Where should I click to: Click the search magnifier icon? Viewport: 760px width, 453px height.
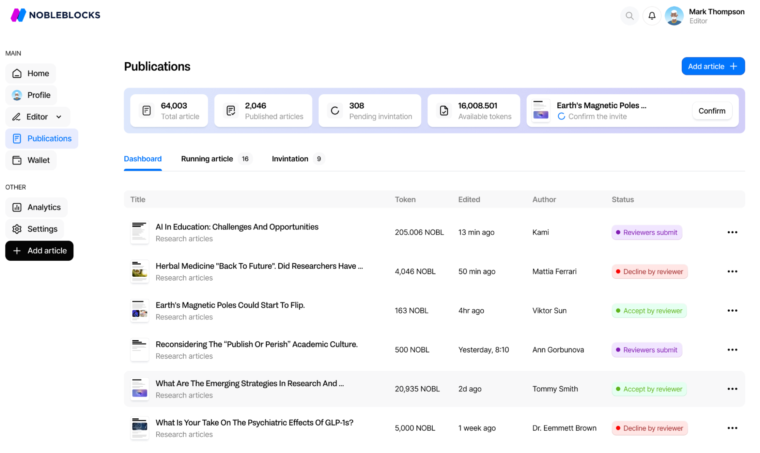coord(630,16)
